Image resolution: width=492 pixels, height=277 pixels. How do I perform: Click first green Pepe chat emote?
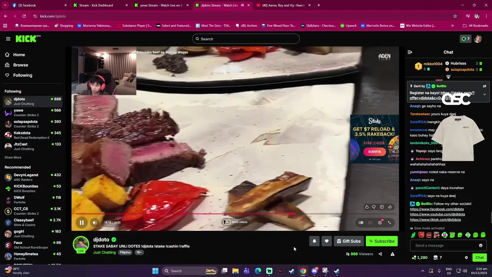click(413, 235)
